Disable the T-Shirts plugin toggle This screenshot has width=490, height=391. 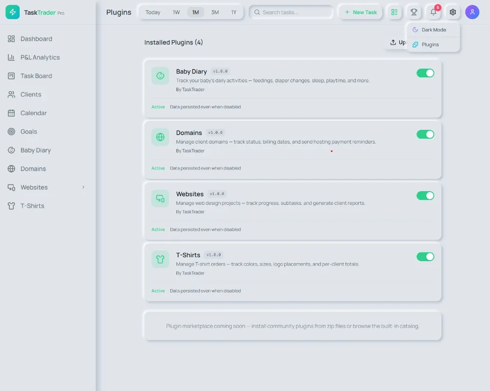click(x=425, y=257)
